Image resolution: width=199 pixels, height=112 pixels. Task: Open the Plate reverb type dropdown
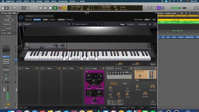[x=145, y=80]
